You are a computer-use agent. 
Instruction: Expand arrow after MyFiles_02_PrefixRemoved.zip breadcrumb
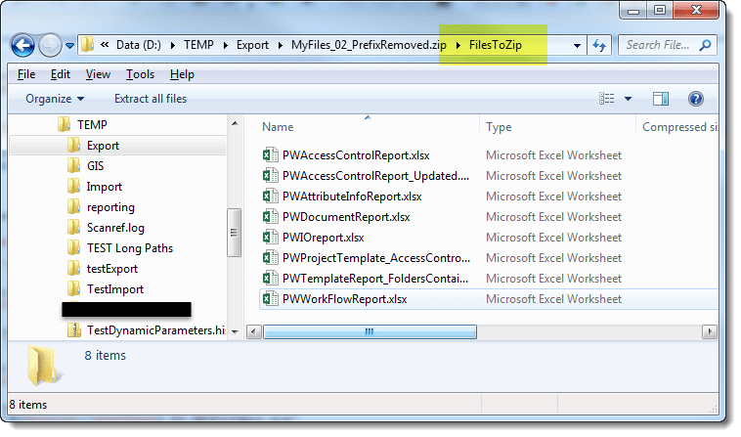458,45
